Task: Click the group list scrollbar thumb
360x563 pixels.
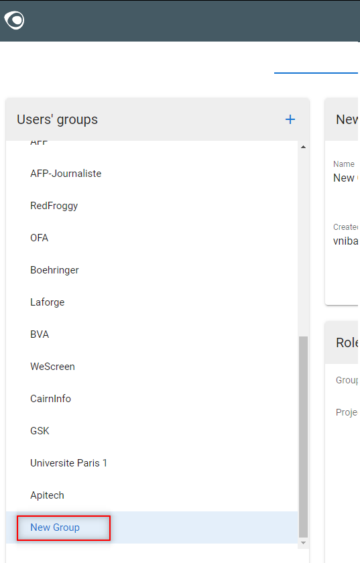Action: pyautogui.click(x=303, y=437)
